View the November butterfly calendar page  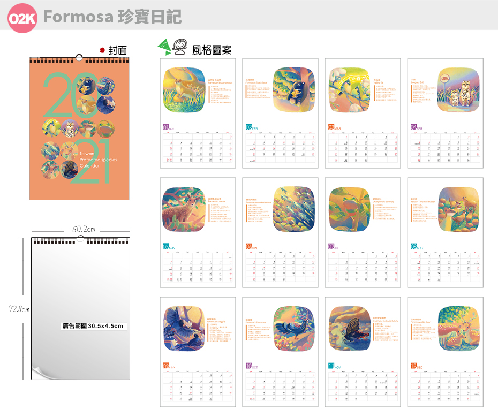tap(363, 352)
